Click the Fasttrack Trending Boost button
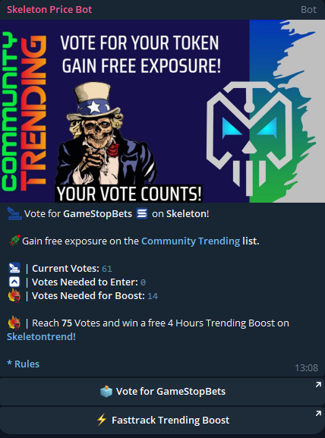The image size is (325, 438). 162,420
